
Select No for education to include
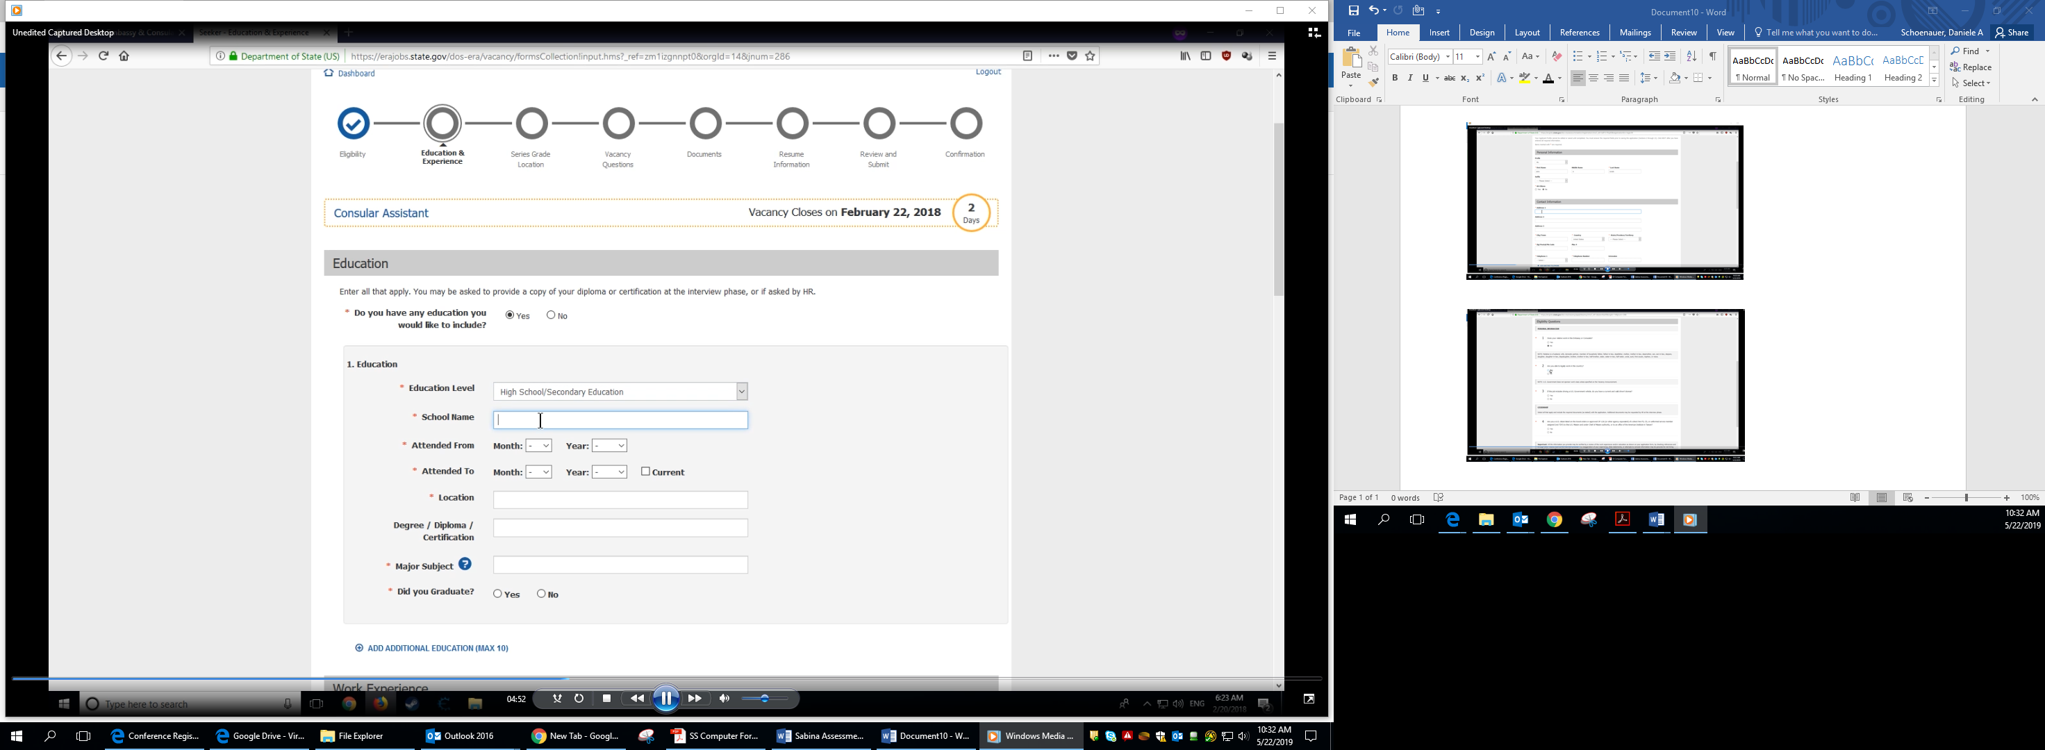coord(551,315)
